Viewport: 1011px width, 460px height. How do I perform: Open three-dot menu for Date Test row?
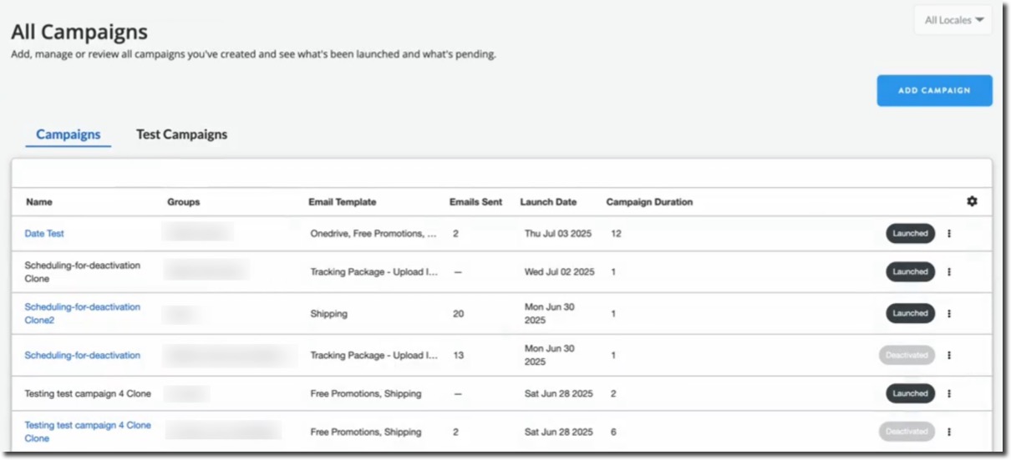pos(949,234)
